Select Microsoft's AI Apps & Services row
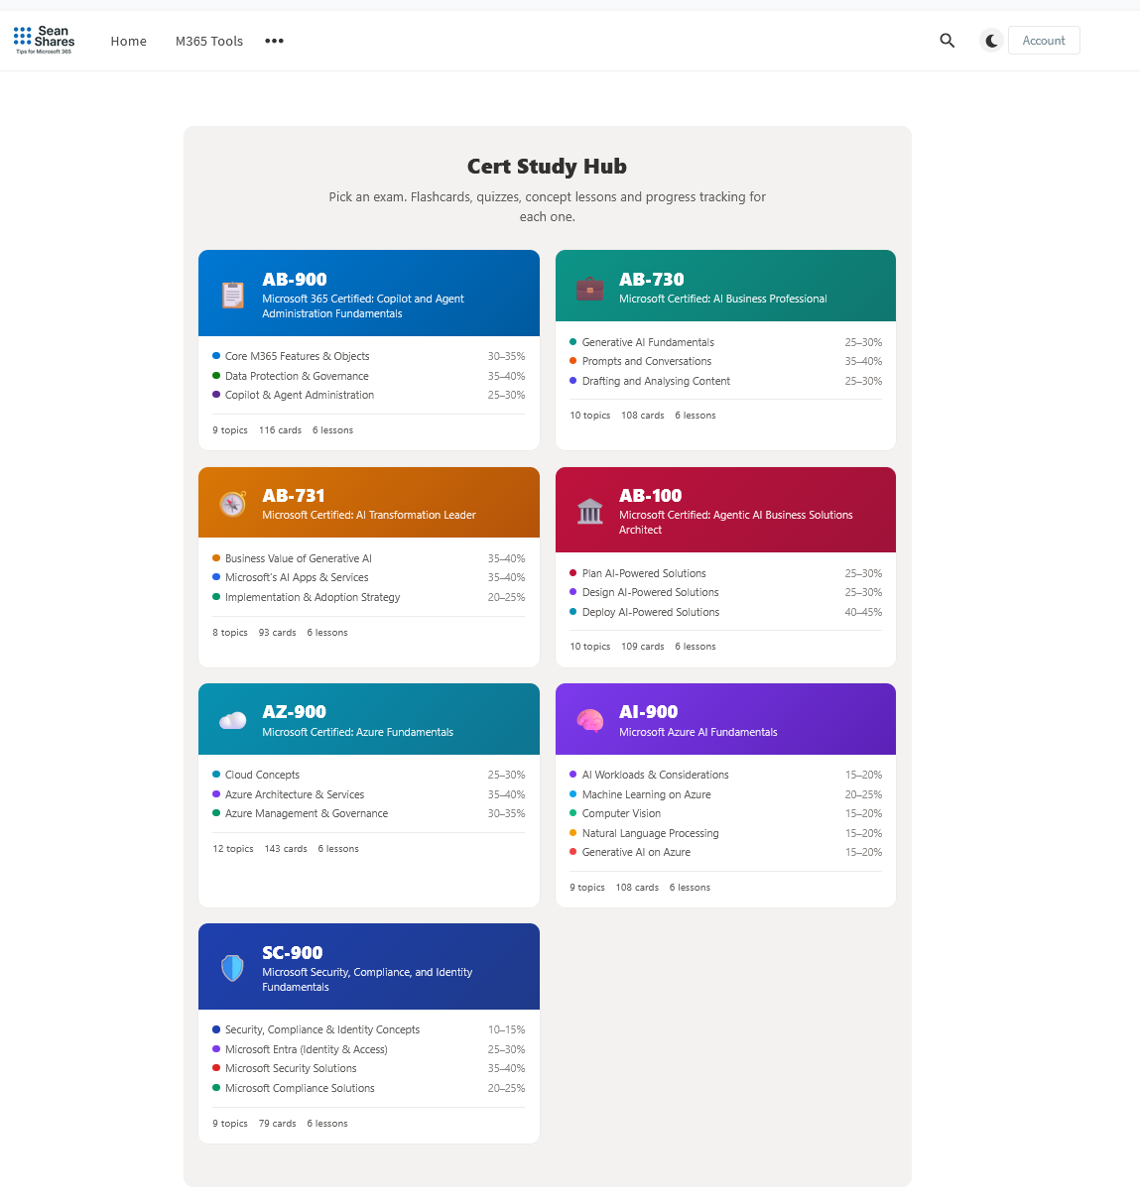The width and height of the screenshot is (1140, 1204). point(369,577)
